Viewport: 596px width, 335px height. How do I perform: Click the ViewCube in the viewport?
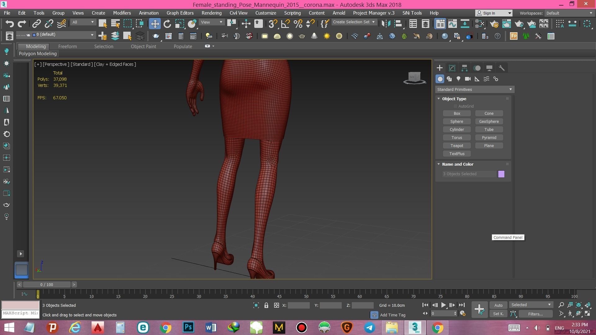click(414, 78)
